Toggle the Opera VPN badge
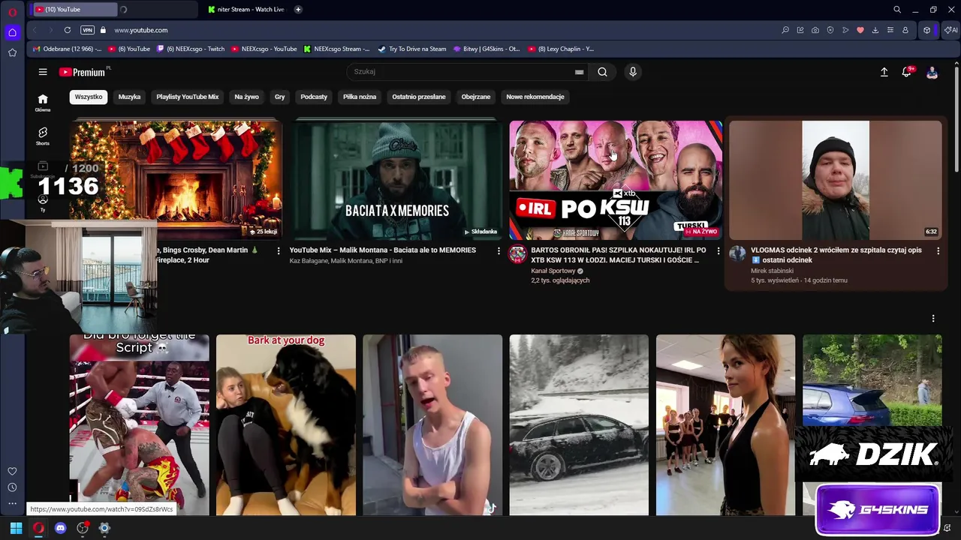961x540 pixels. pos(88,30)
